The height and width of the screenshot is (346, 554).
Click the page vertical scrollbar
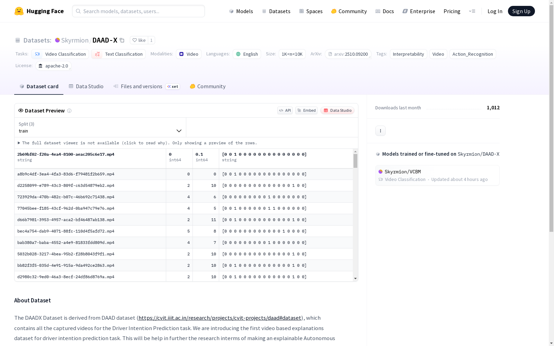pyautogui.click(x=551, y=118)
